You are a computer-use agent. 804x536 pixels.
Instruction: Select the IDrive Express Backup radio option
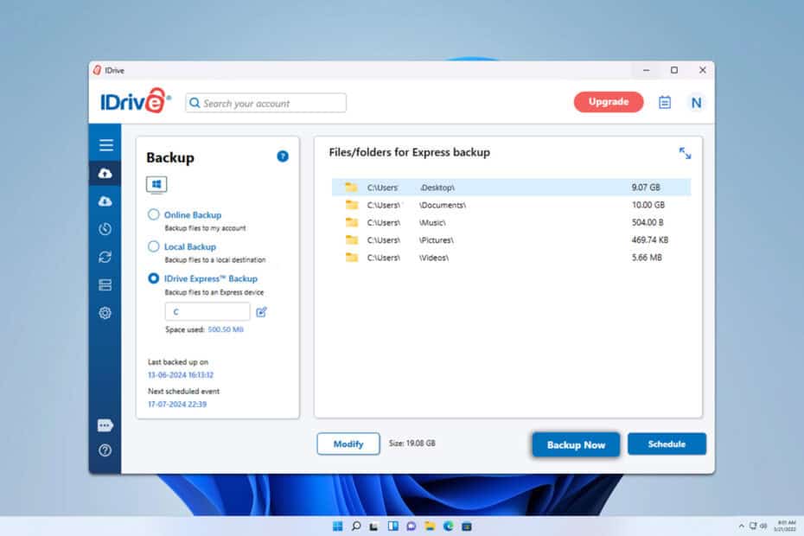(153, 278)
